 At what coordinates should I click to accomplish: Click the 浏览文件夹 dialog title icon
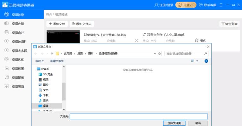pyautogui.click(x=35, y=46)
